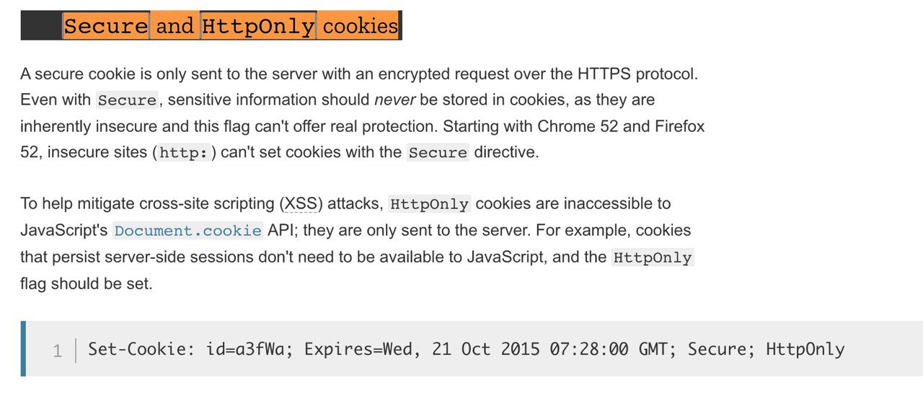This screenshot has width=923, height=393.
Task: Click "HttpOnly" in the highlighted heading
Action: click(x=257, y=27)
